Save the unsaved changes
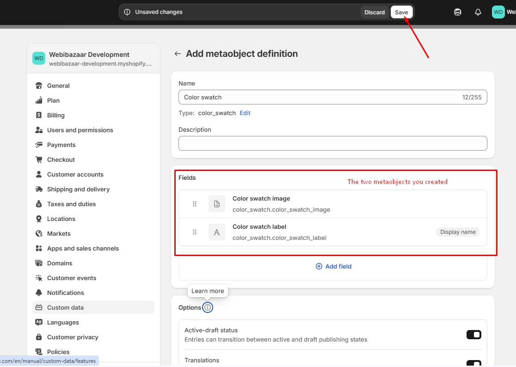The width and height of the screenshot is (516, 367). pyautogui.click(x=401, y=12)
